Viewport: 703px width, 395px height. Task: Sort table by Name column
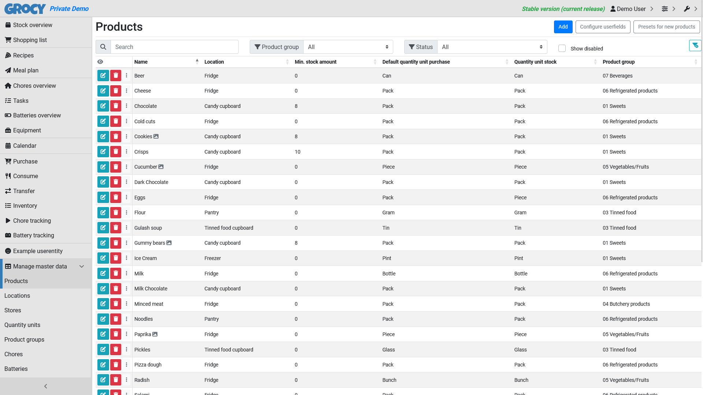click(166, 62)
